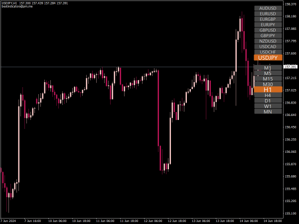
Task: Click the 156.450 price axis label
Action: tap(290, 127)
